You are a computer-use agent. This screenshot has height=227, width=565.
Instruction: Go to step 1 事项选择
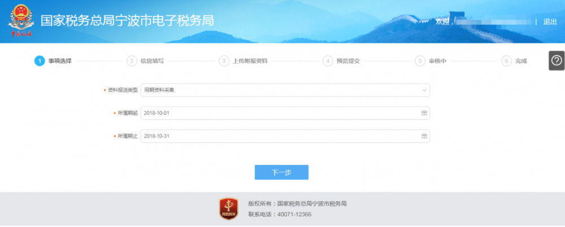(53, 61)
